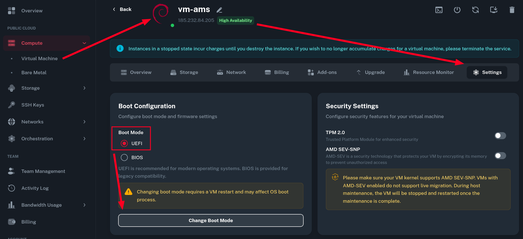Choose the UEFI boot mode radio button

pyautogui.click(x=124, y=143)
